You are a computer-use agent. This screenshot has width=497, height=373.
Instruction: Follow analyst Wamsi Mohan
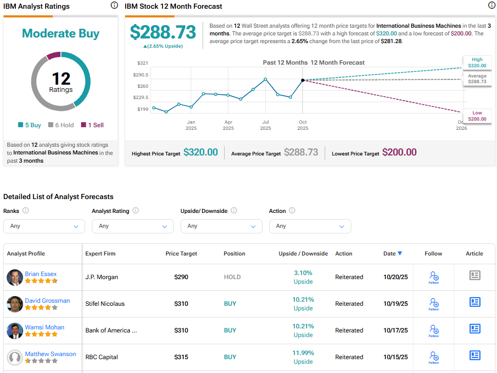click(434, 330)
